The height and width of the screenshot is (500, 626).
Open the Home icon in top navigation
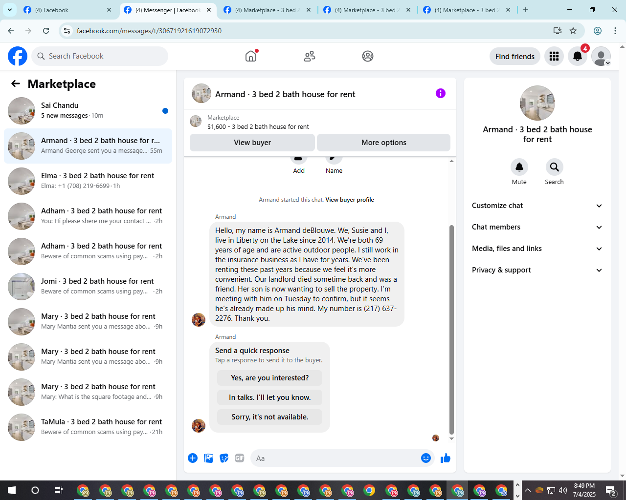(x=251, y=56)
